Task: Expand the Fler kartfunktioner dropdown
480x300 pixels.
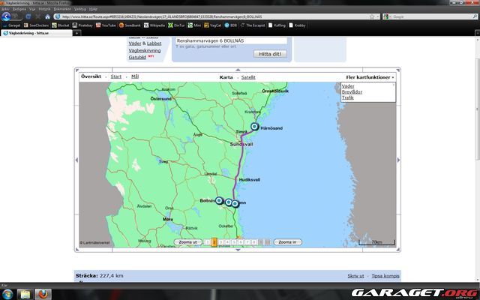Action: click(x=369, y=76)
